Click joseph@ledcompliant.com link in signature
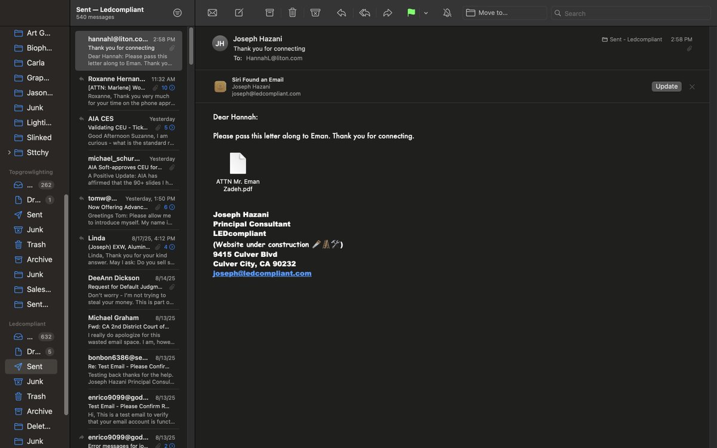This screenshot has height=448, width=717. point(262,273)
